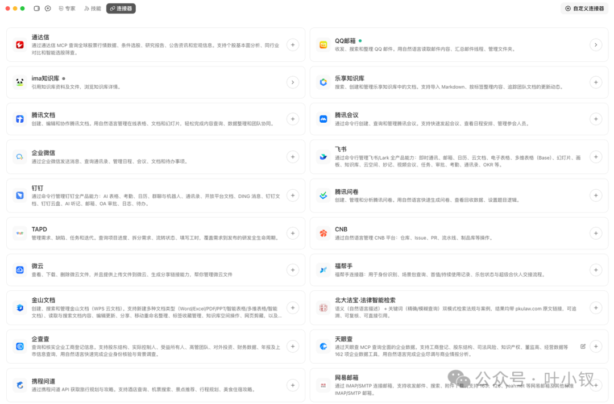The width and height of the screenshot is (614, 404).
Task: Click the 腾讯文档 icon
Action: [19, 119]
